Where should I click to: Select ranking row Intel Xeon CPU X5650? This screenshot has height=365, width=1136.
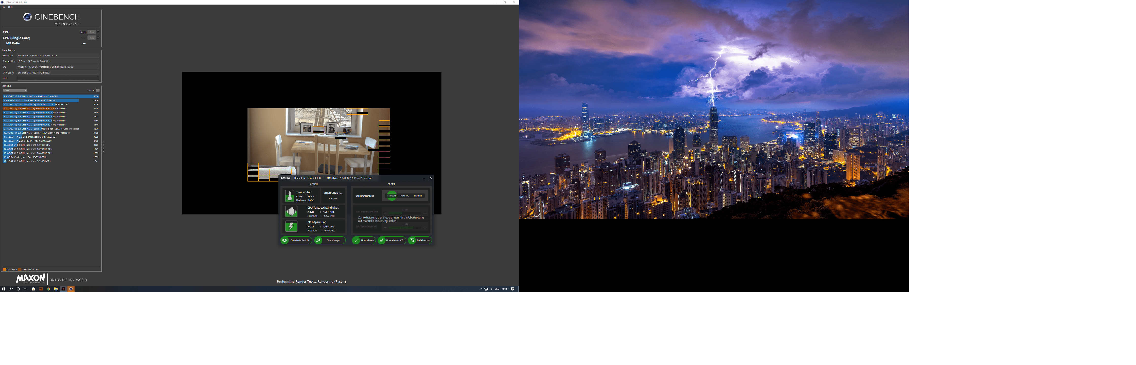coord(51,141)
